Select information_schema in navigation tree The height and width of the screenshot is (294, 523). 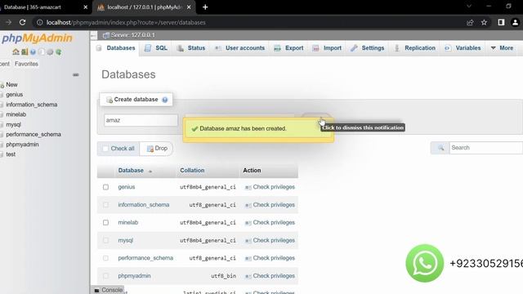pos(32,105)
